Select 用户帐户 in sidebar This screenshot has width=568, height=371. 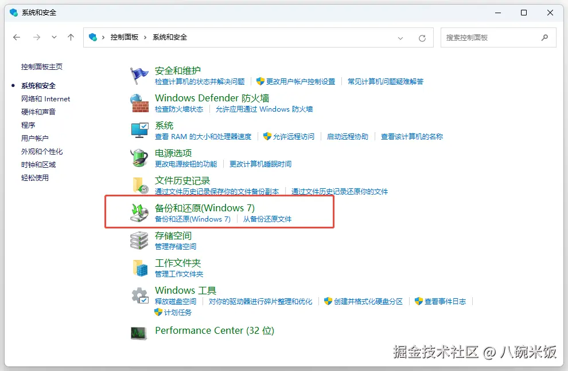coord(35,138)
